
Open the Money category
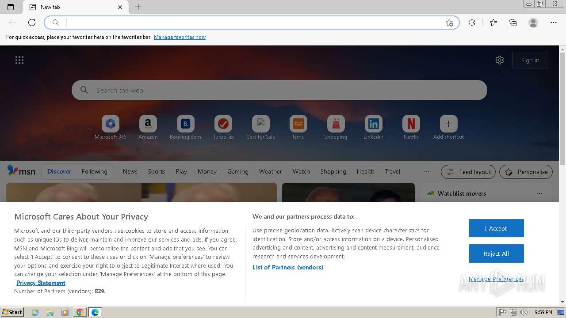(x=207, y=171)
